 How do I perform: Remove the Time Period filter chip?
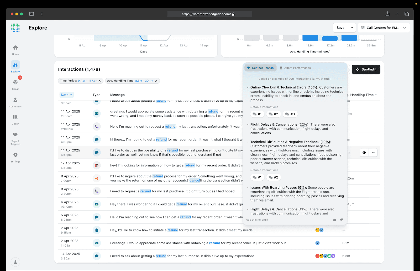(x=99, y=81)
